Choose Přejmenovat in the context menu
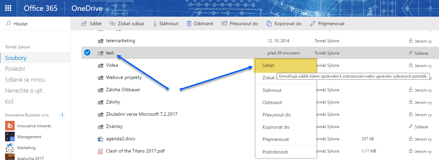This screenshot has width=439, height=160. (x=286, y=139)
